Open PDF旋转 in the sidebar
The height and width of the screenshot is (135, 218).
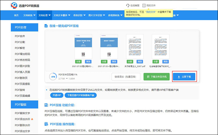pyautogui.click(x=20, y=90)
